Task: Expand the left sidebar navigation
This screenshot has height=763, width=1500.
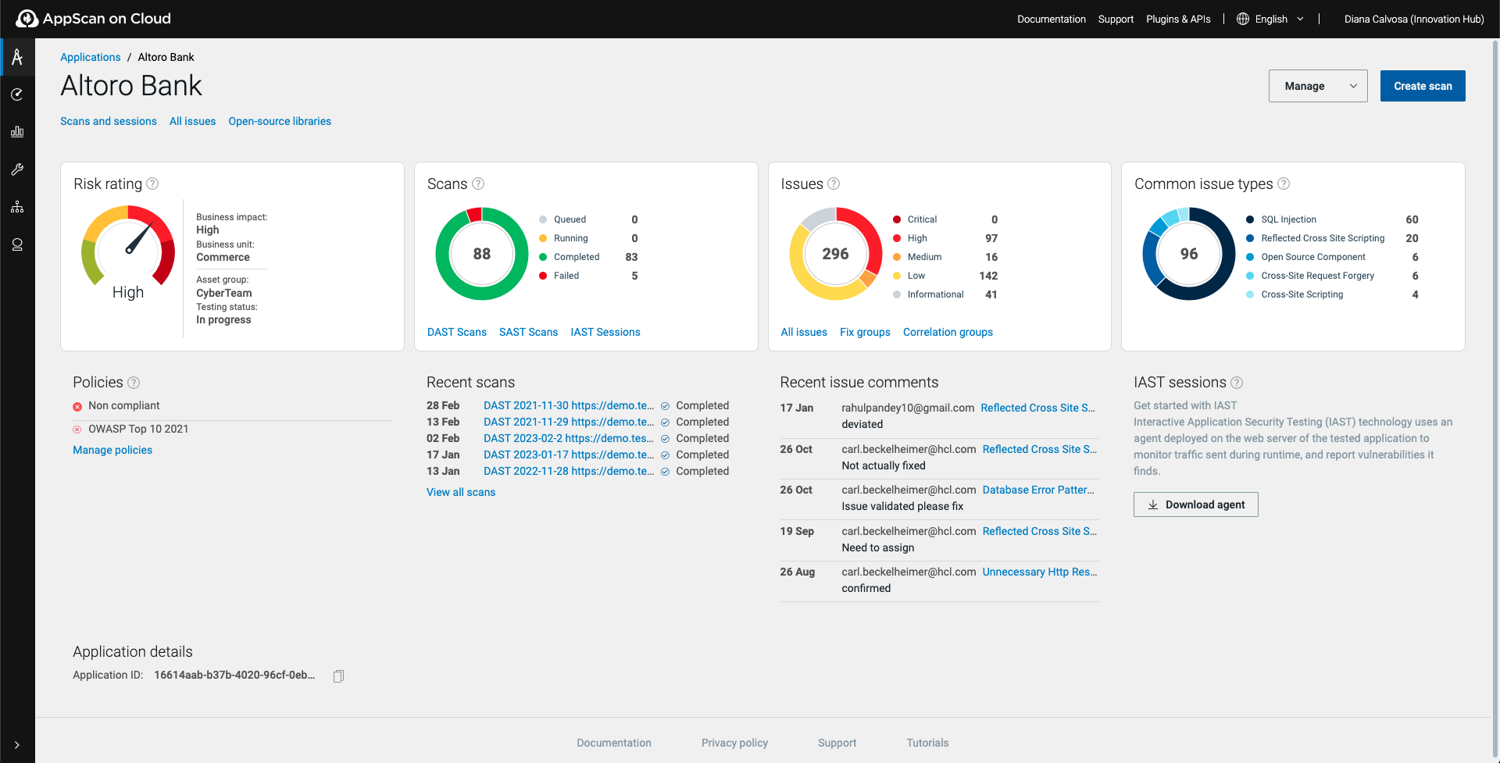Action: tap(17, 745)
